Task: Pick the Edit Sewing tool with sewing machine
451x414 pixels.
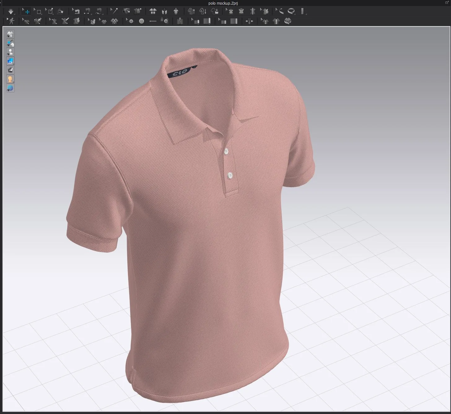Action: pyautogui.click(x=76, y=11)
